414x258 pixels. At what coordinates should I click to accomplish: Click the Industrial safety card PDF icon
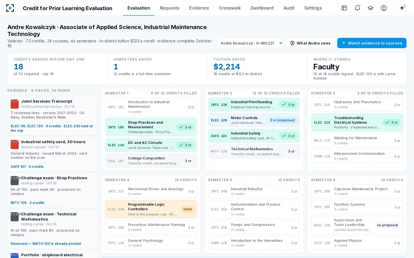(x=15, y=144)
